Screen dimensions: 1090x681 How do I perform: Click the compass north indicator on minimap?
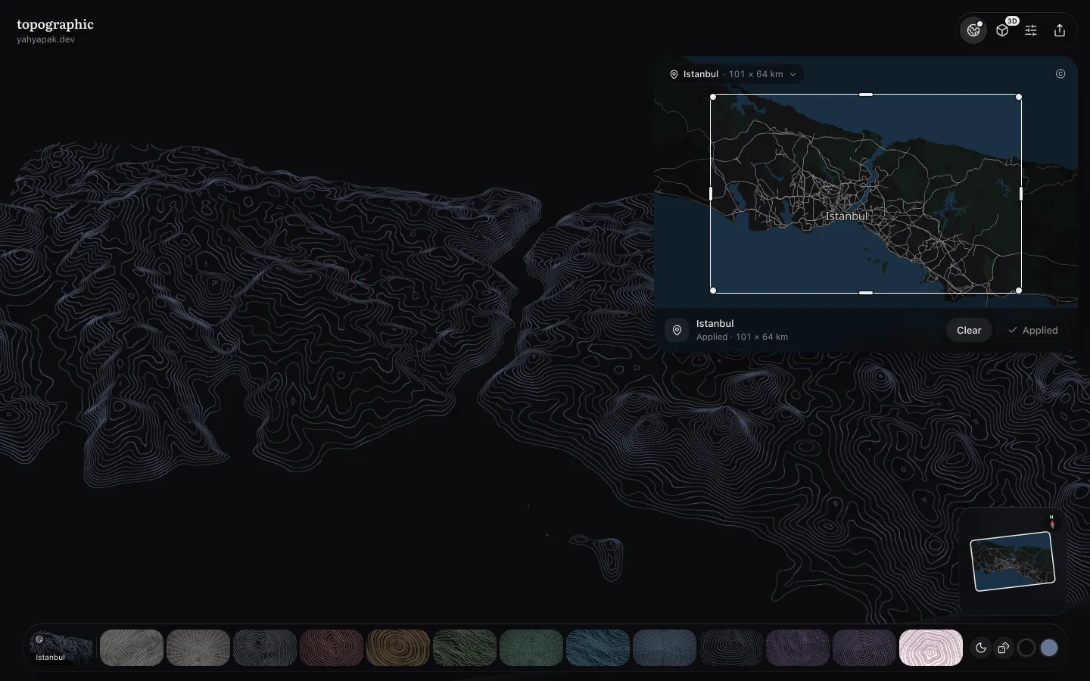pos(1052,522)
